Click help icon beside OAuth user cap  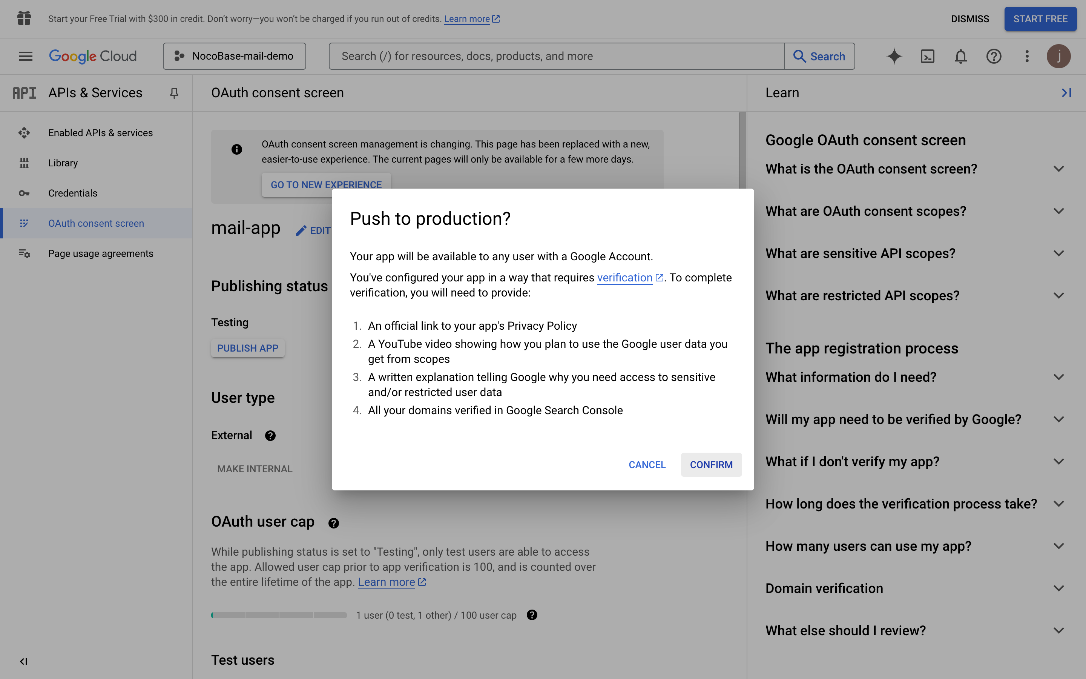coord(333,523)
